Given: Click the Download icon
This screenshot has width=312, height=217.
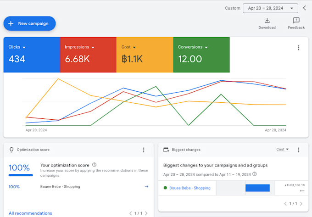Looking at the screenshot, I should coord(267,21).
